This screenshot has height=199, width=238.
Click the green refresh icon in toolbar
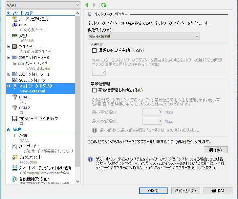104,5
